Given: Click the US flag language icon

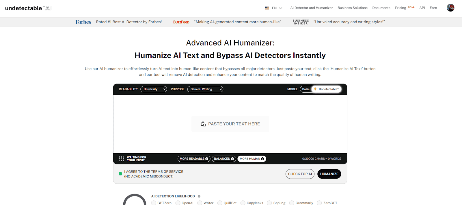Looking at the screenshot, I should (267, 8).
